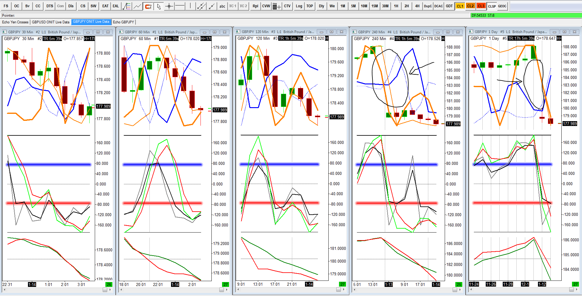Click DF:54533 ST:8 green status bar
Screen dimensions: 582x296
(x=526, y=15)
